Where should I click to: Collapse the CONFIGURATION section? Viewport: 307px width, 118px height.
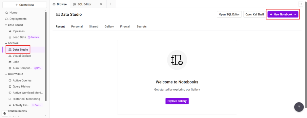tap(17, 111)
